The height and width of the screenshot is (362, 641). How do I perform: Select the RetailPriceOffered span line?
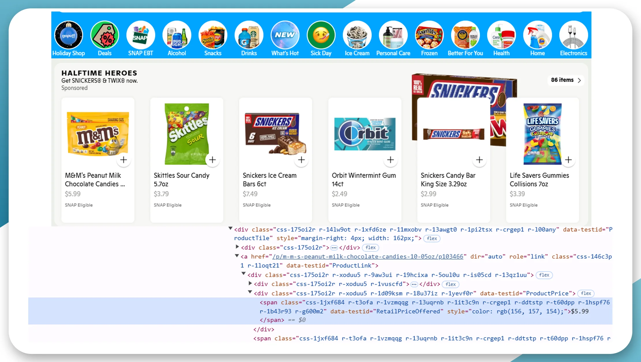[320, 311]
